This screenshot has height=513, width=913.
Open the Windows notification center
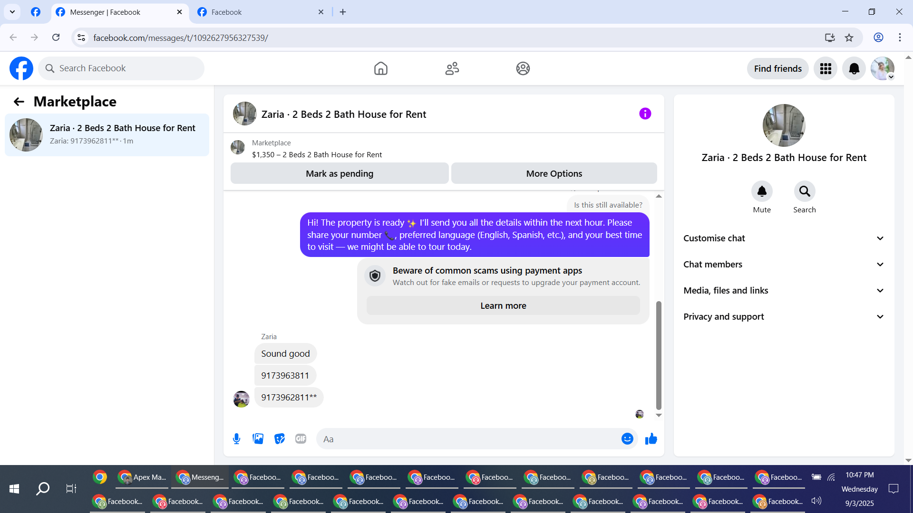[894, 489]
